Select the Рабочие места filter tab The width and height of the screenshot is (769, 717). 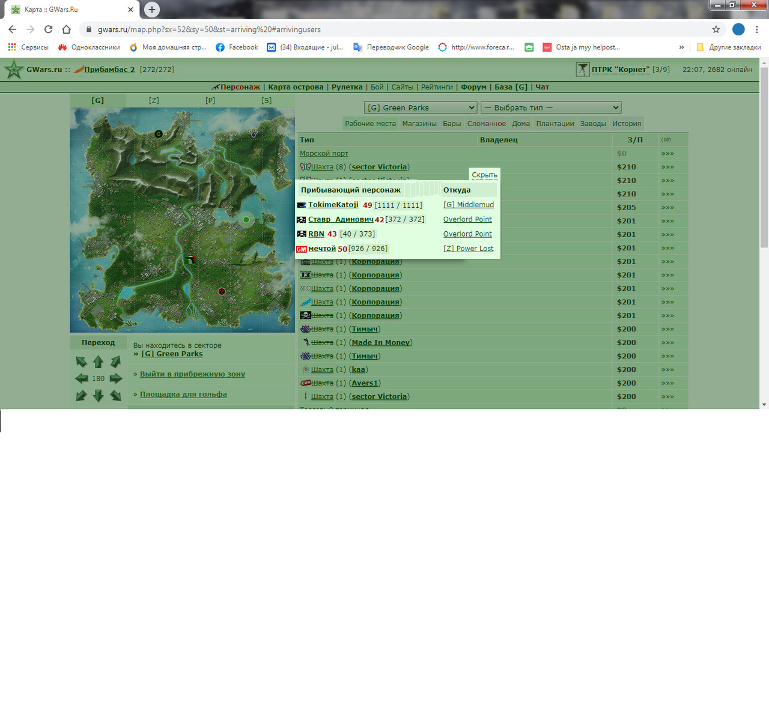coord(371,124)
